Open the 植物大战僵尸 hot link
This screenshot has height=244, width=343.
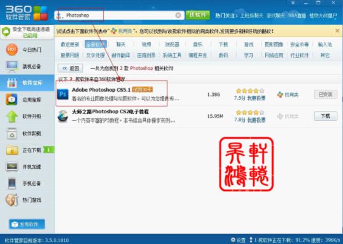click(x=323, y=15)
